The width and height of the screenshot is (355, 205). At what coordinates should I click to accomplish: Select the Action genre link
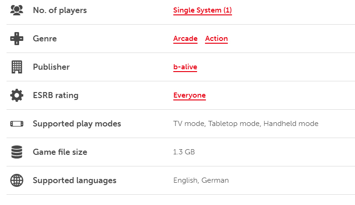(x=216, y=39)
